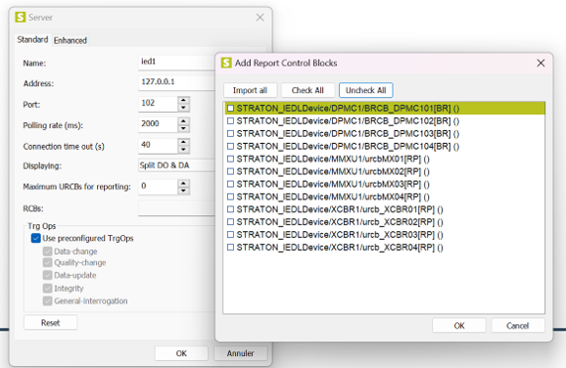The image size is (566, 368).
Task: Click the disabled General-interrogation checkbox
Action: click(x=48, y=301)
